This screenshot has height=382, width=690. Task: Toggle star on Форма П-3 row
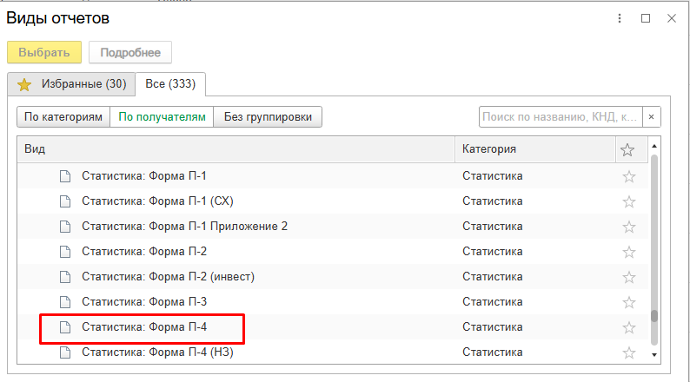[629, 302]
